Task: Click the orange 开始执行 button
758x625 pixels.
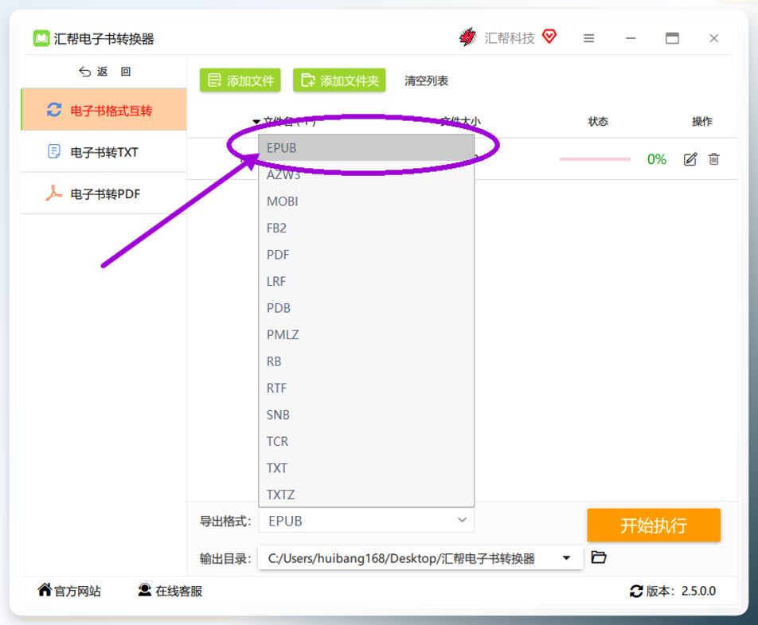Action: coord(654,525)
